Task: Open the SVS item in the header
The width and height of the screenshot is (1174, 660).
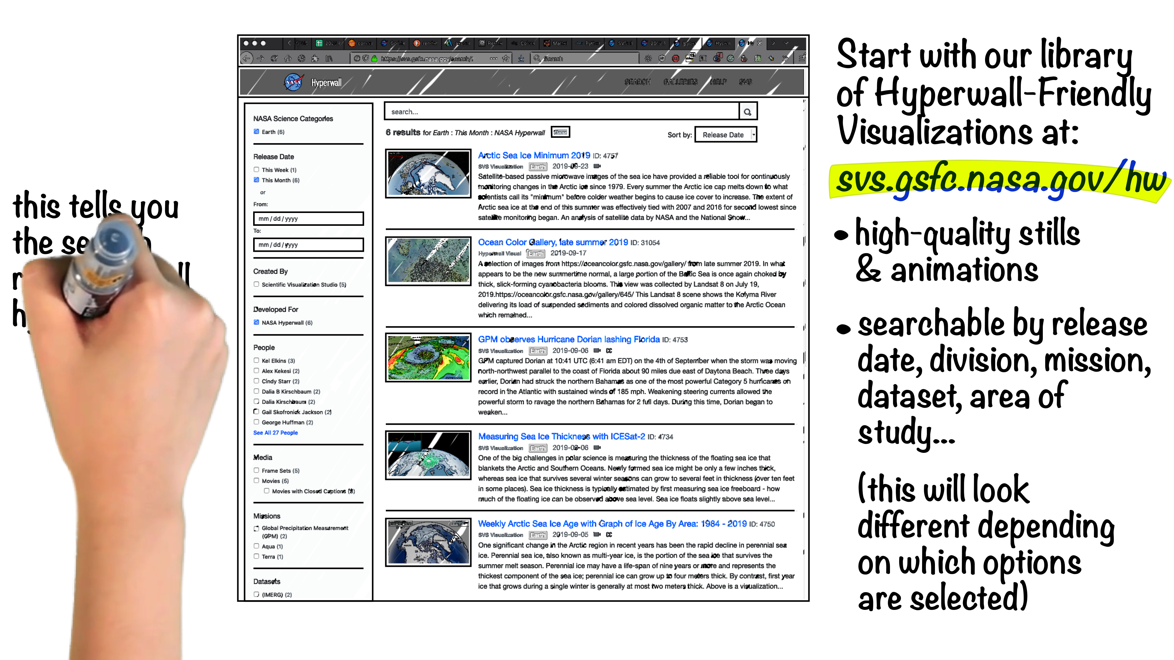Action: 745,82
